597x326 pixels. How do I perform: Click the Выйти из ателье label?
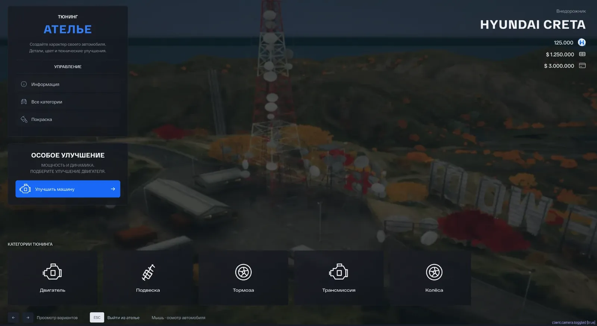[124, 318]
